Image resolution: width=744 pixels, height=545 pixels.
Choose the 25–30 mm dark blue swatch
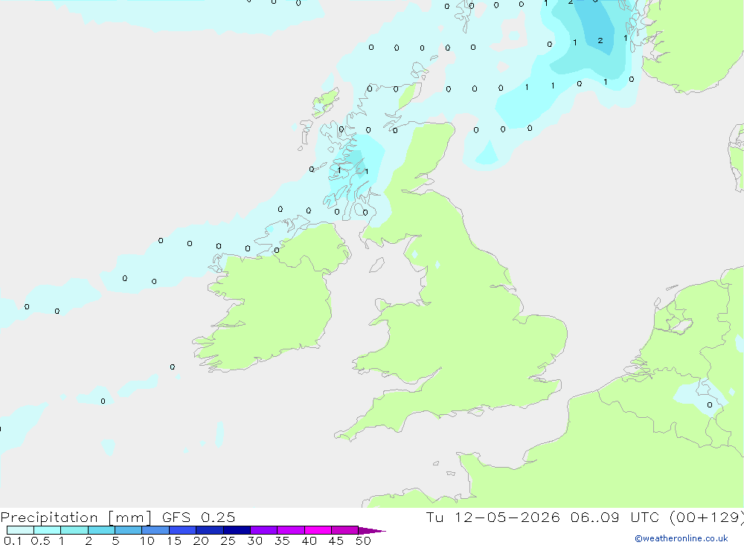(x=237, y=530)
